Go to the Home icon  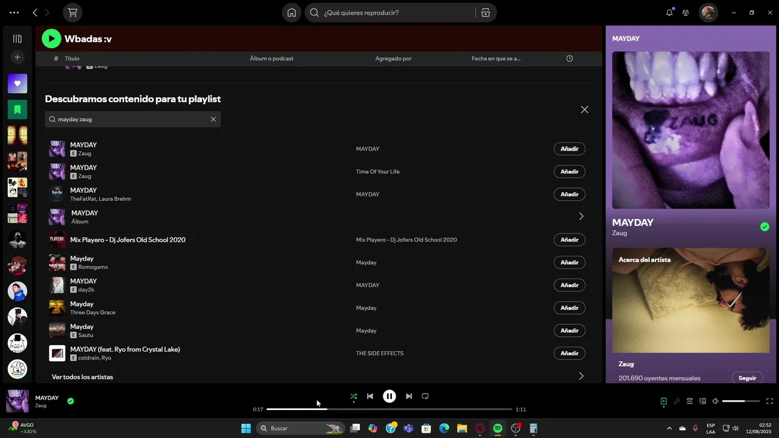tap(292, 12)
